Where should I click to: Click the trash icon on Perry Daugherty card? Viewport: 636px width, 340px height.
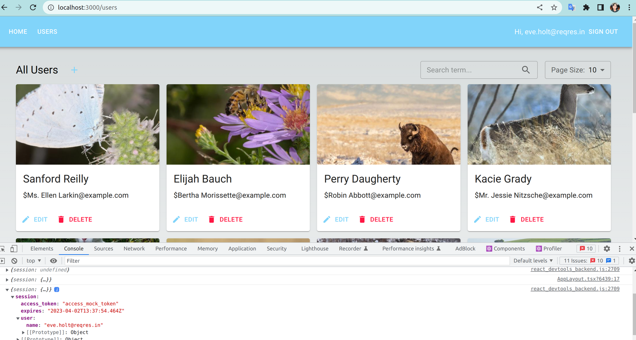[x=362, y=219]
